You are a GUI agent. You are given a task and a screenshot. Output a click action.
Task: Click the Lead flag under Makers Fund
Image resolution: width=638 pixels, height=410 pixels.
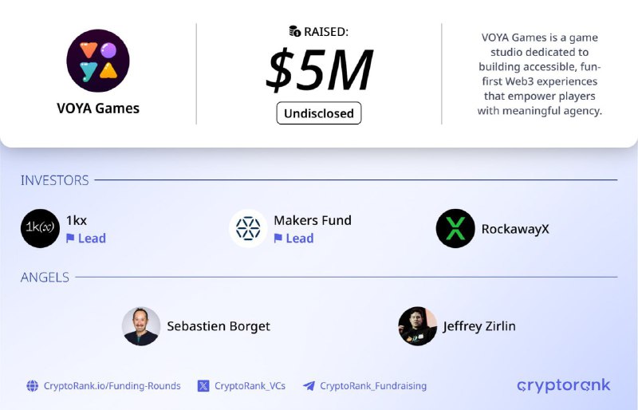point(278,238)
